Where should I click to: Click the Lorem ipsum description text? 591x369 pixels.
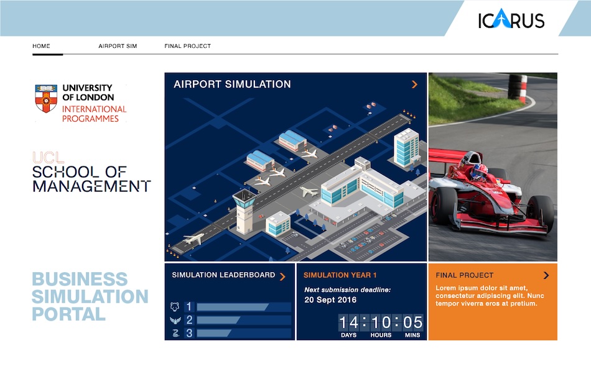(x=490, y=296)
